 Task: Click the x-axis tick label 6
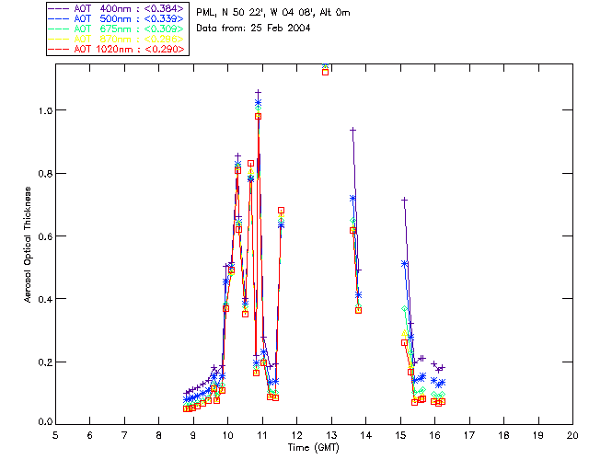[x=90, y=435]
